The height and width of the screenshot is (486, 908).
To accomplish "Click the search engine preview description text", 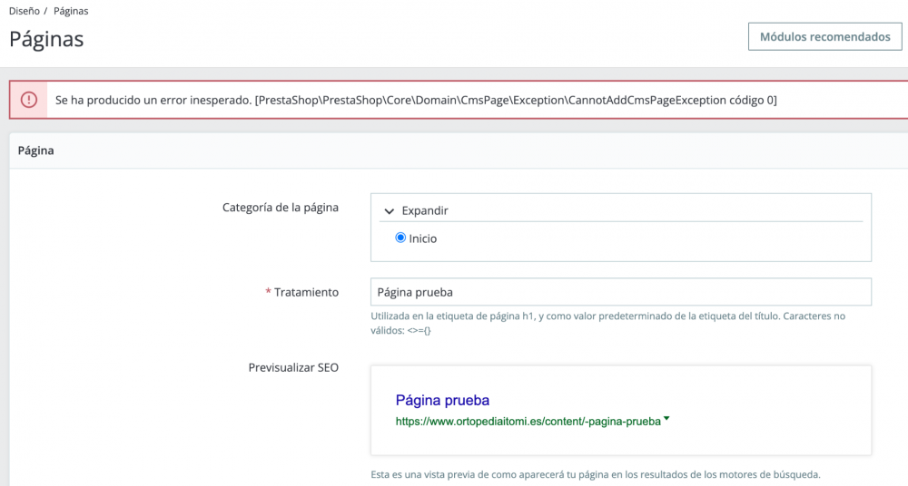I will click(x=596, y=474).
